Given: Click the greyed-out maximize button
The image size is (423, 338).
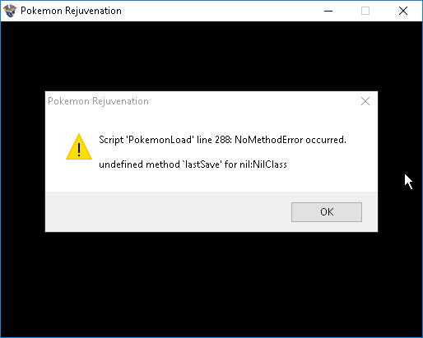Looking at the screenshot, I should pos(365,11).
